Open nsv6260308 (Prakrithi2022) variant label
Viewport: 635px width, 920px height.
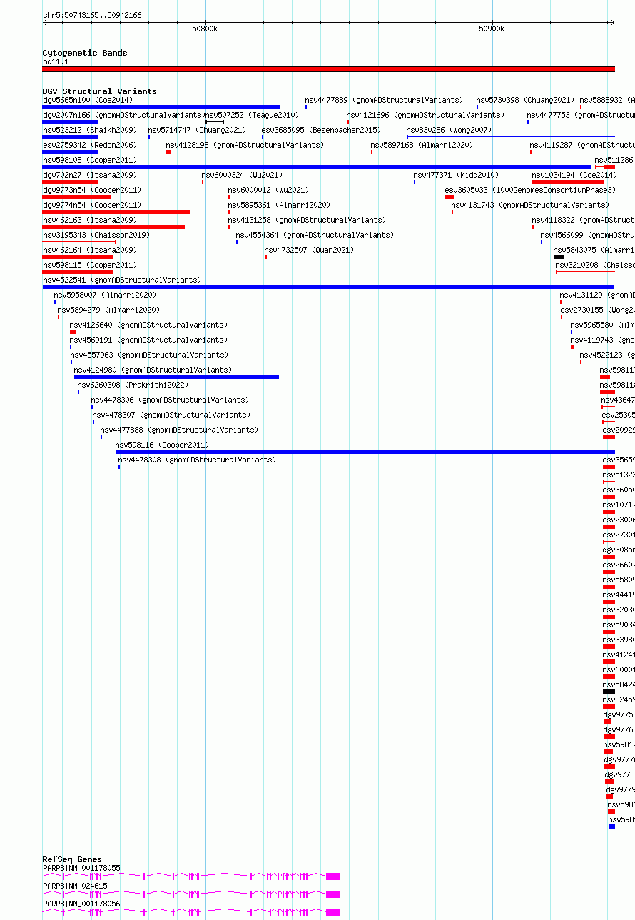tap(133, 385)
